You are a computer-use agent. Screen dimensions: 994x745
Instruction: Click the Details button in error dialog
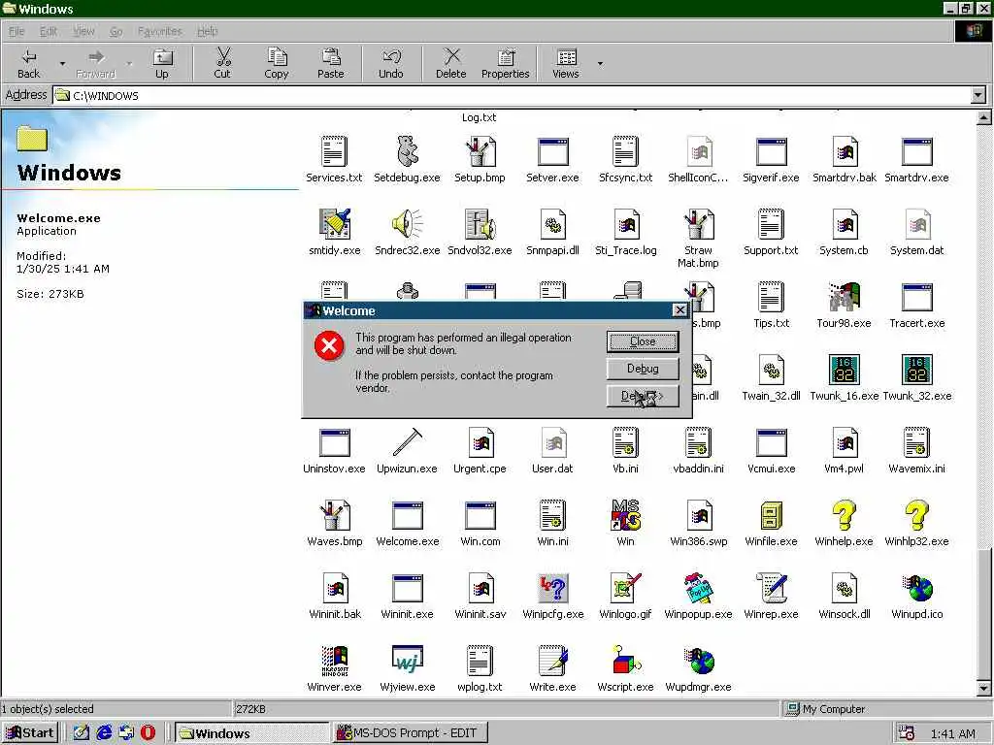coord(643,396)
